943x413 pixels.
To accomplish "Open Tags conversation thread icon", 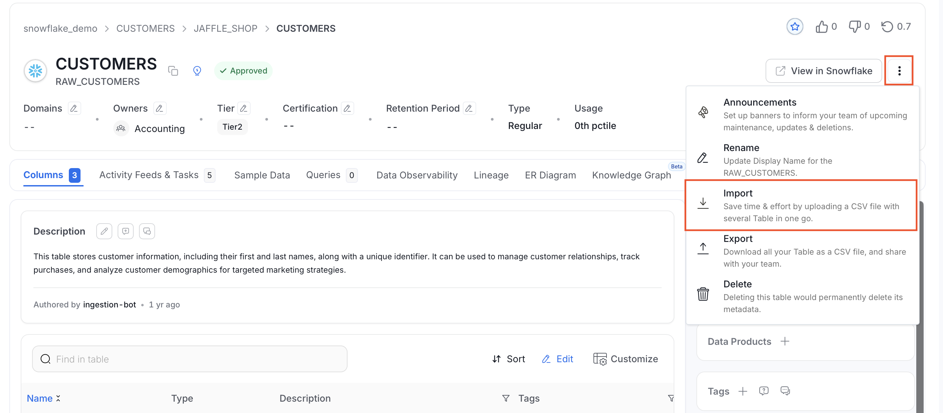I will 785,391.
